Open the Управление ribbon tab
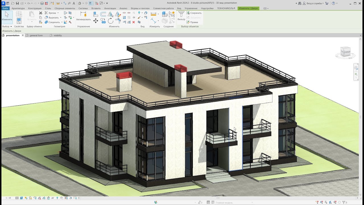This screenshot has width=364, height=205. tap(191, 8)
